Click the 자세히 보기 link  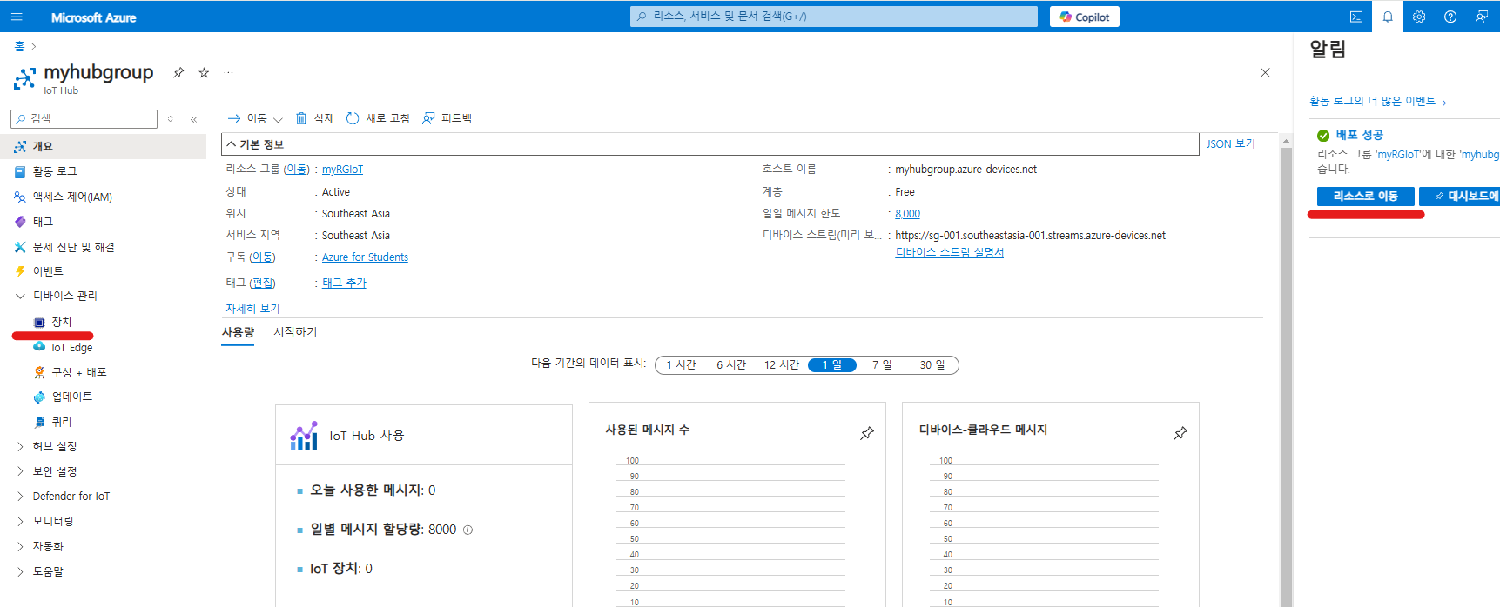click(252, 309)
